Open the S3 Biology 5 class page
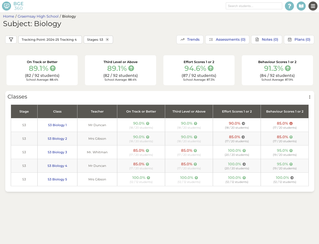Viewport: 319px width, 244px height. [x=57, y=179]
